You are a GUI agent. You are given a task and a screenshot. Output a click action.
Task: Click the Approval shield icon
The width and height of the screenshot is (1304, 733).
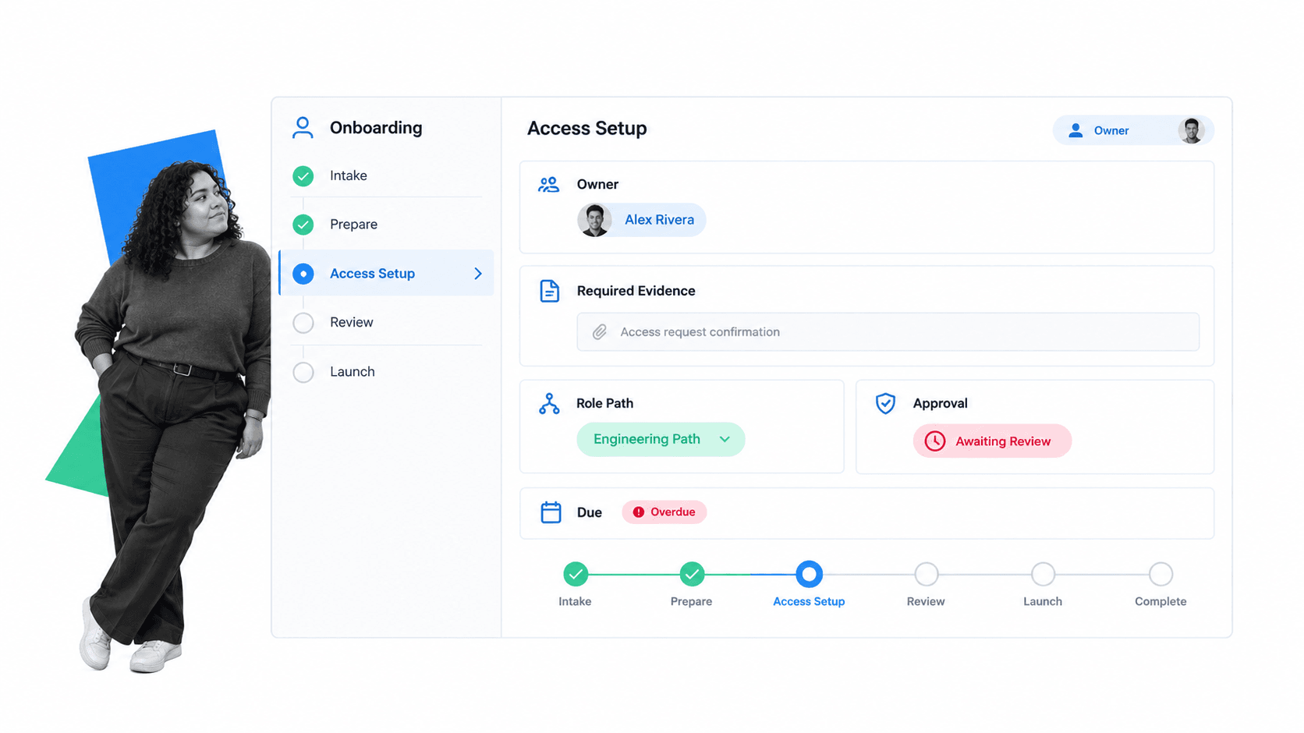pos(885,403)
